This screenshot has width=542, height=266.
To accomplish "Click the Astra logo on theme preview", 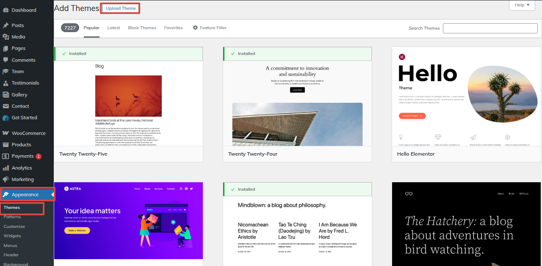I will 72,189.
